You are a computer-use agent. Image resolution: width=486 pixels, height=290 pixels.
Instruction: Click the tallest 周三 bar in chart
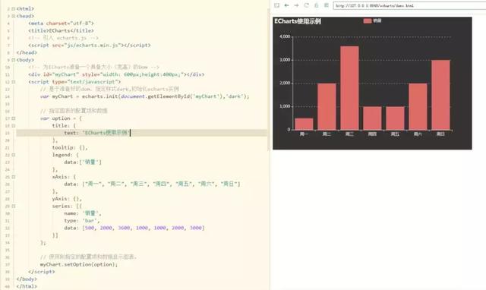pos(349,88)
